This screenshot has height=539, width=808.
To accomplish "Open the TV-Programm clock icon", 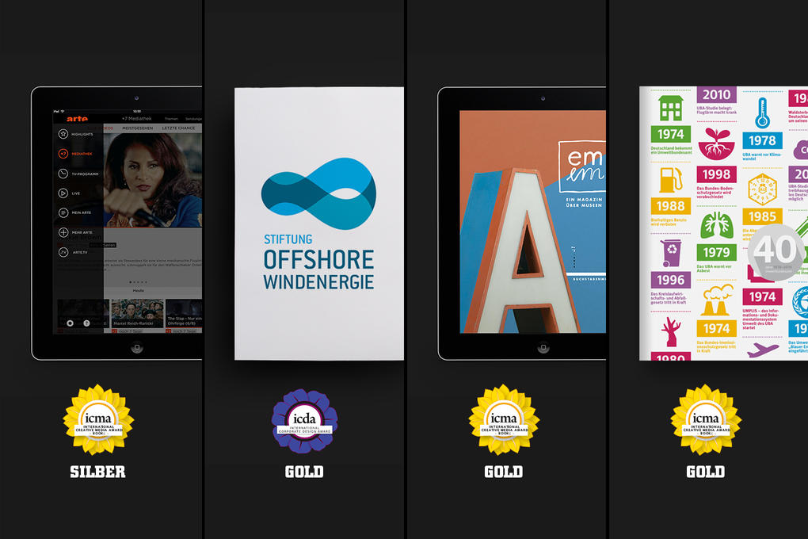I will [63, 174].
